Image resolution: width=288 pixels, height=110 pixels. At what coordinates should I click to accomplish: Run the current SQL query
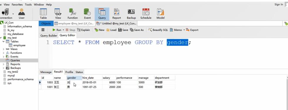[x=57, y=30]
